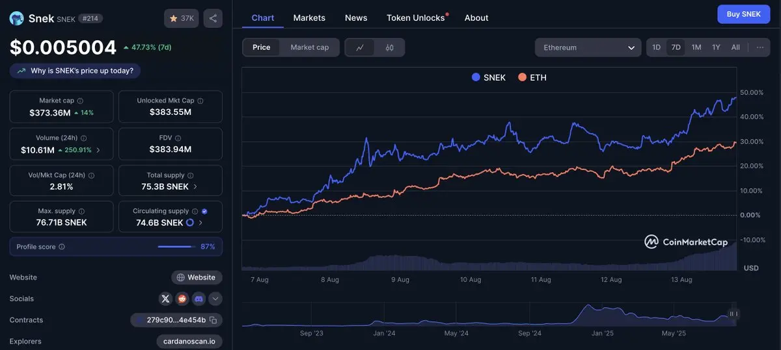This screenshot has width=781, height=350.
Task: Select the 1D time range
Action: [657, 47]
